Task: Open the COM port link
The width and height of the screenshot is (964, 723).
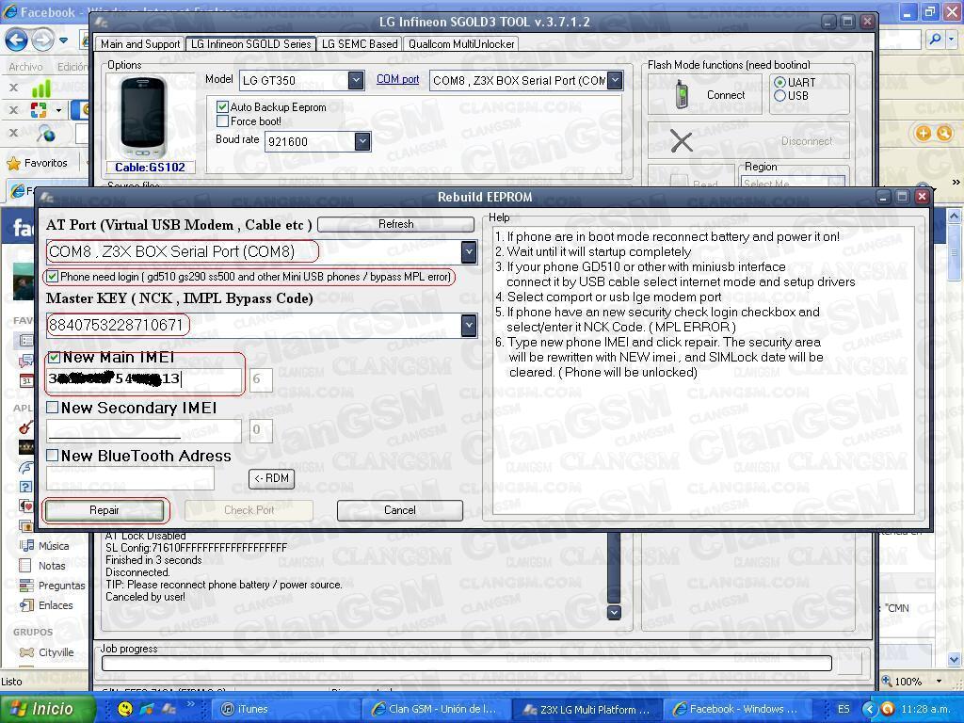Action: pos(398,79)
